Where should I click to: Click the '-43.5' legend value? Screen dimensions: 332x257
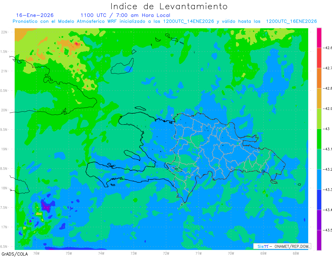click(x=328, y=230)
